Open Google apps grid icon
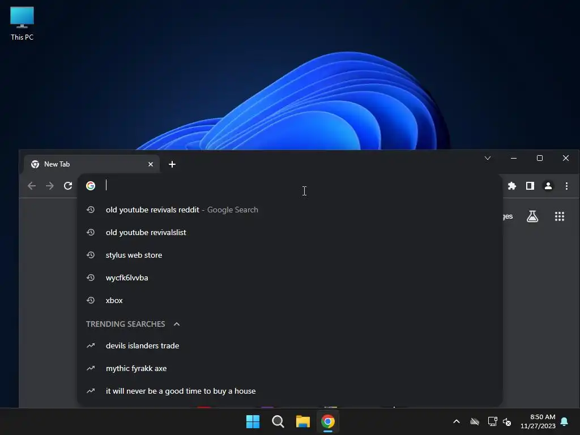 (x=560, y=216)
